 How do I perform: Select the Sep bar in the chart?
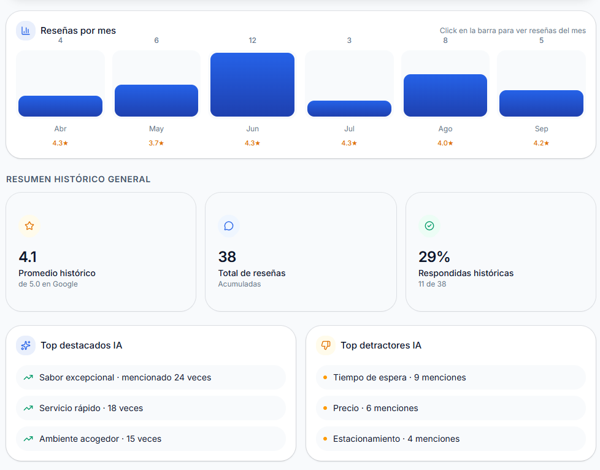[x=542, y=103]
